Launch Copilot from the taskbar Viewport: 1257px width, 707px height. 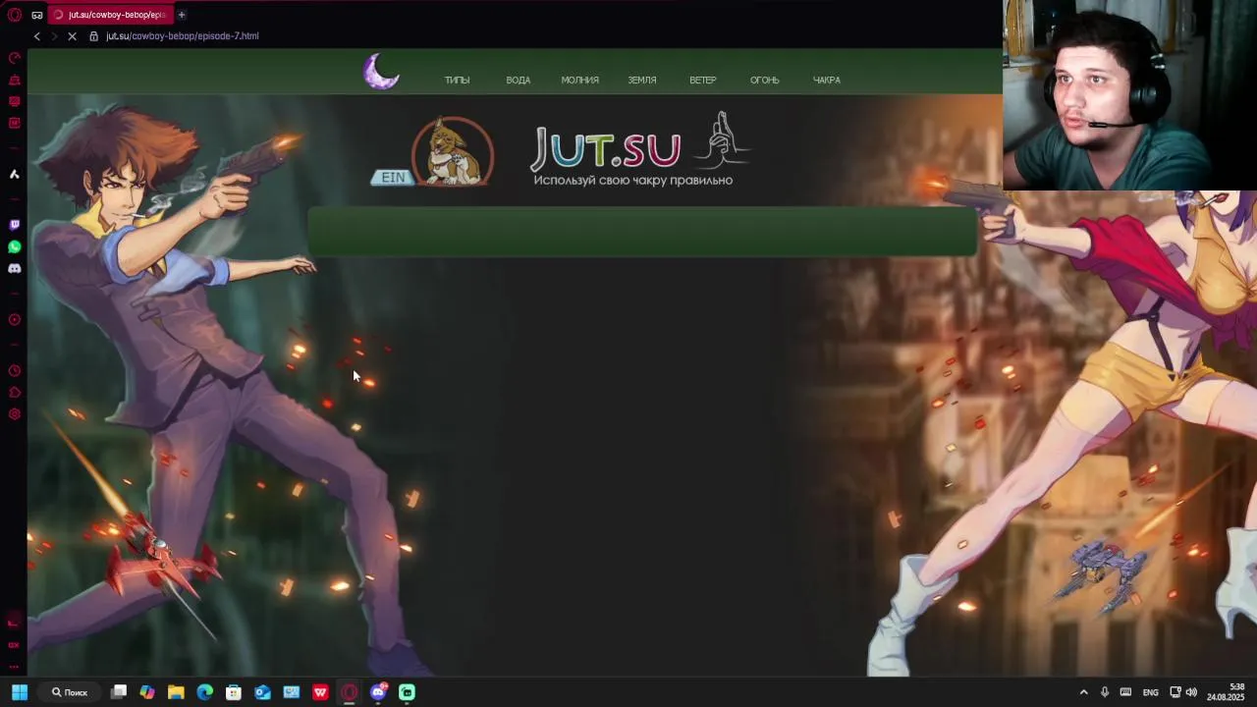pos(147,692)
